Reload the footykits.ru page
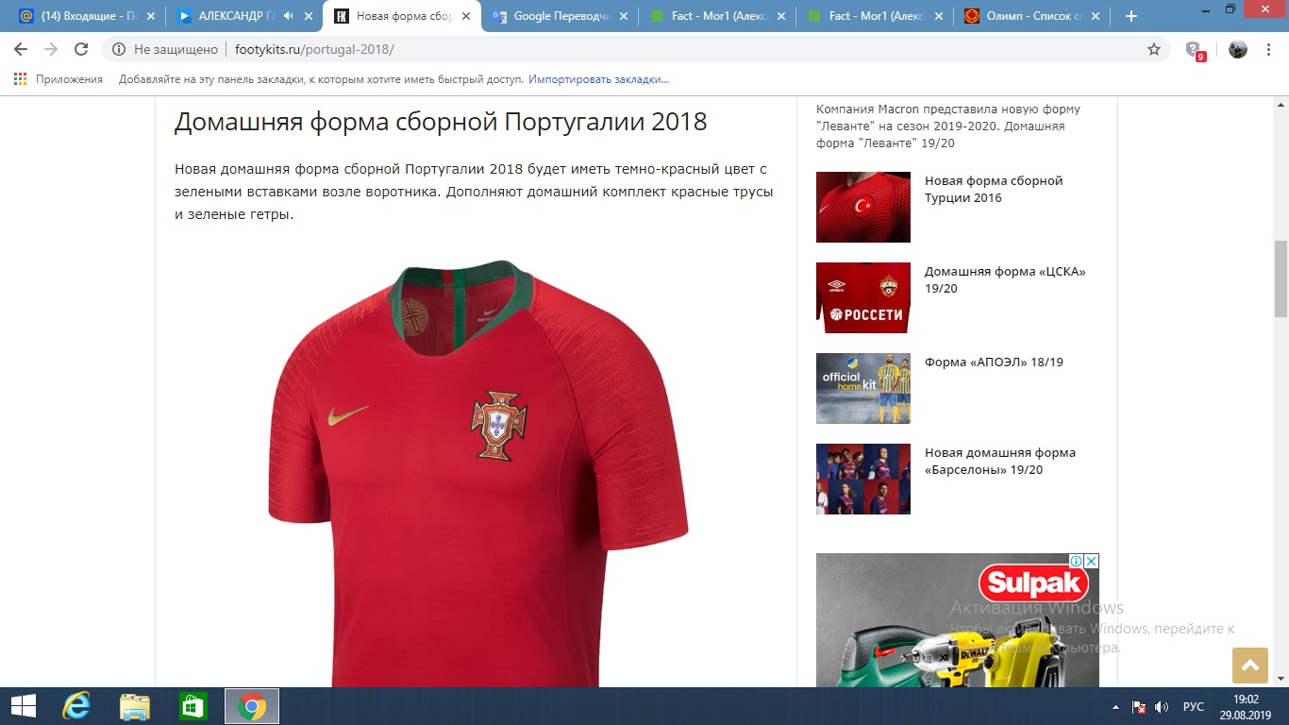This screenshot has width=1289, height=725. [x=81, y=49]
